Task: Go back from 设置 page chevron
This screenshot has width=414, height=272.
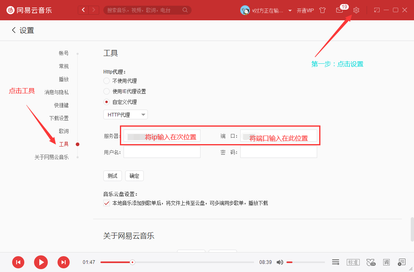Action: point(14,30)
